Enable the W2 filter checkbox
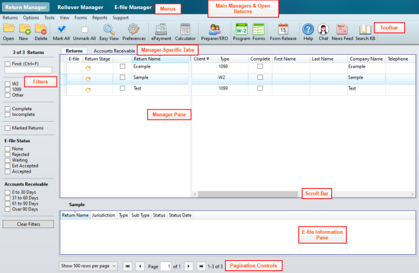 [6, 84]
